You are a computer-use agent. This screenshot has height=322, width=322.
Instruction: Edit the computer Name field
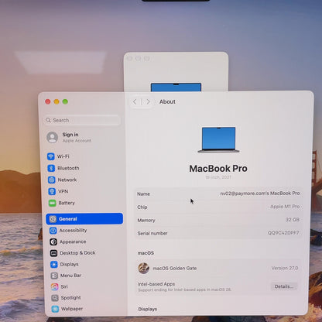218,194
